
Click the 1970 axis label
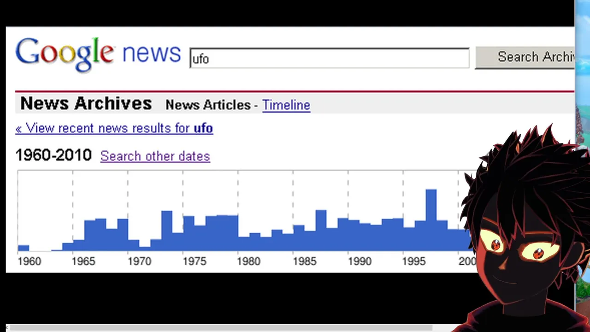(139, 261)
